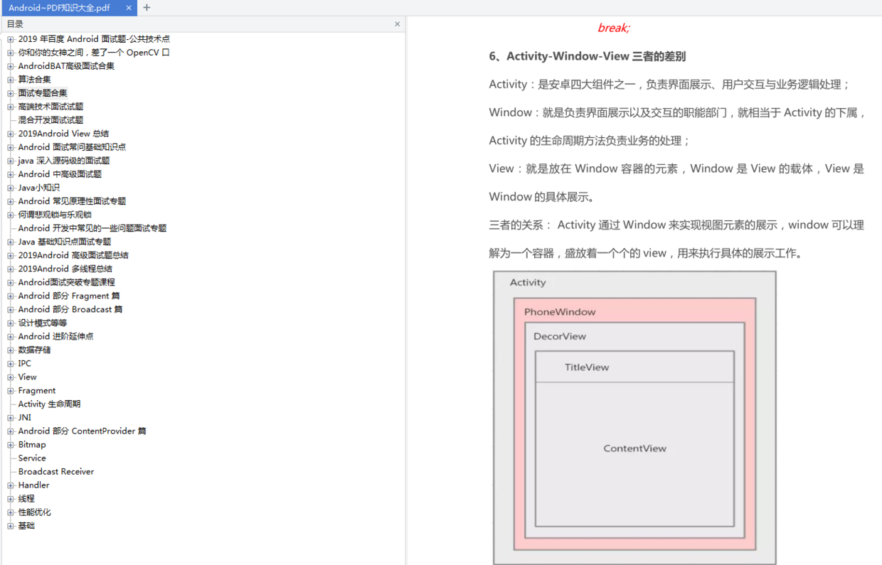Open Broadcast Receiver bookmark

point(56,471)
